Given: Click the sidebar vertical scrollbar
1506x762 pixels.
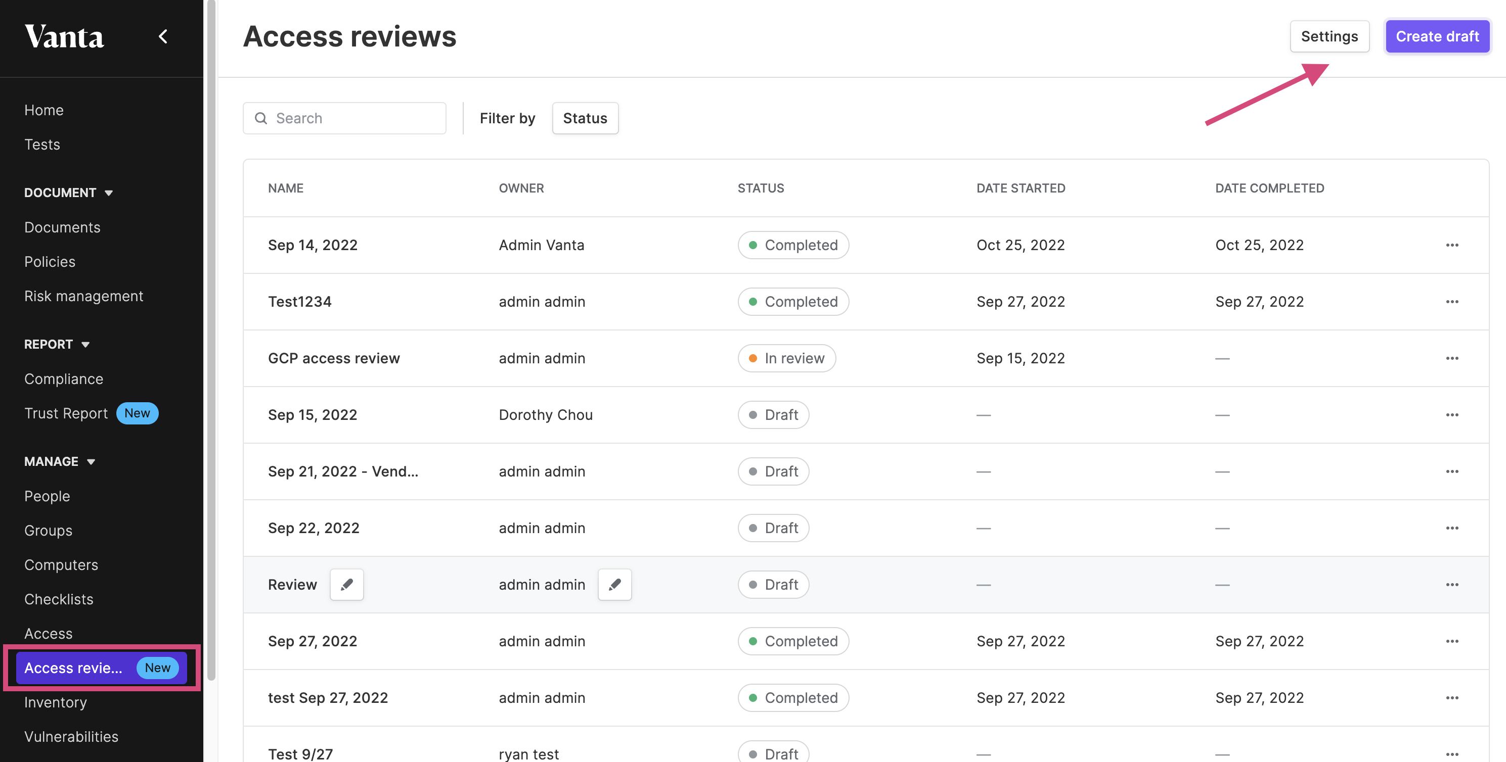Looking at the screenshot, I should pyautogui.click(x=211, y=339).
